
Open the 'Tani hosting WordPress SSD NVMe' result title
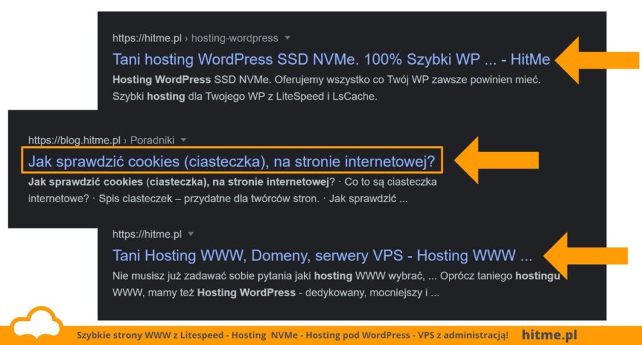331,60
